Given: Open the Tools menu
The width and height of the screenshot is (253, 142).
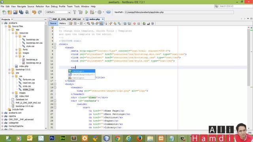Looking at the screenshot, I should 77,6.
